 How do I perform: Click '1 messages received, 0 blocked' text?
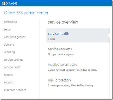click(x=71, y=85)
